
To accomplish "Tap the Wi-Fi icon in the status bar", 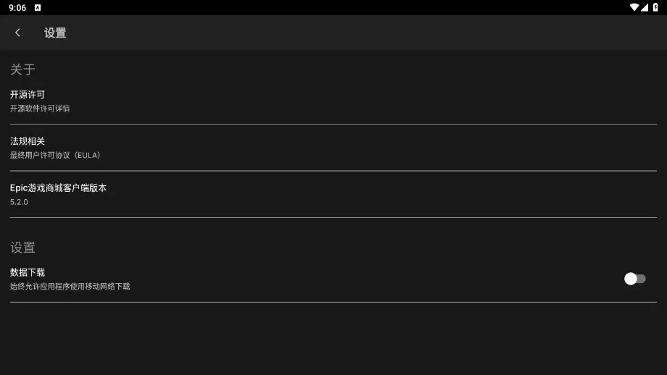I will click(x=634, y=7).
